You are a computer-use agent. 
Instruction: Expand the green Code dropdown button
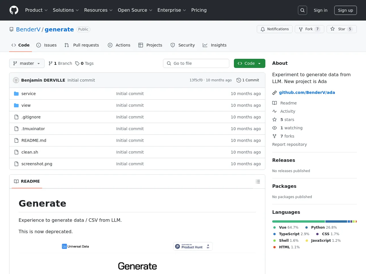[x=249, y=63]
